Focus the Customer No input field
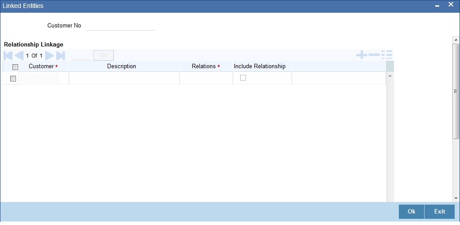Screen dimensions: 460x225 click(x=121, y=26)
